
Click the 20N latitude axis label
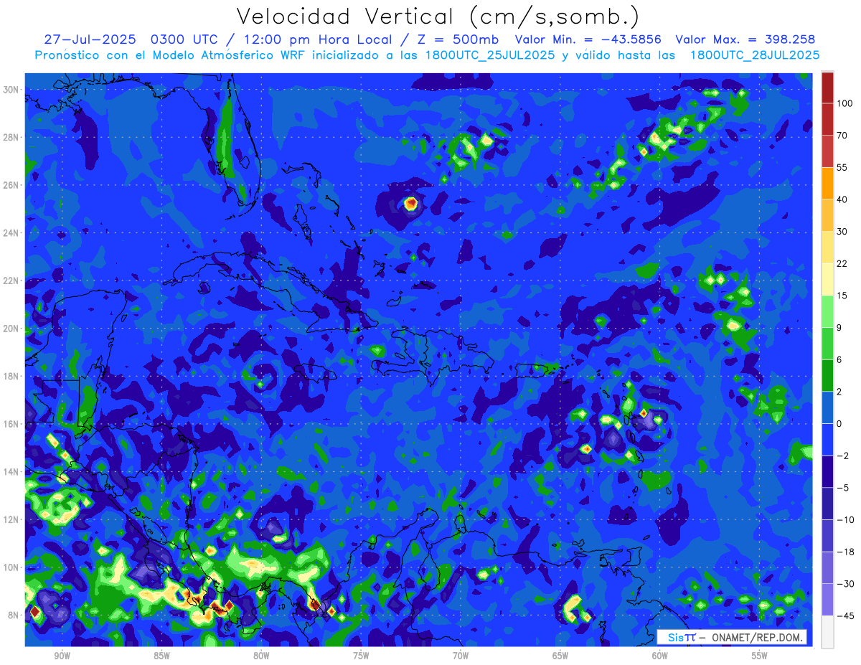point(12,328)
